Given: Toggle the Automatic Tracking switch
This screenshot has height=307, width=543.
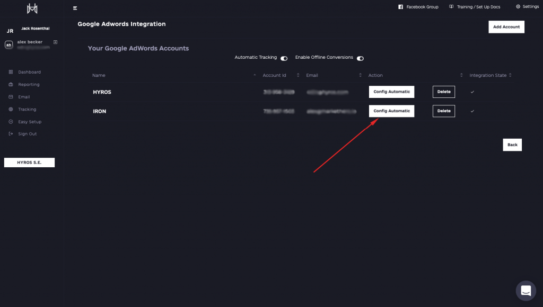Looking at the screenshot, I should pyautogui.click(x=284, y=58).
